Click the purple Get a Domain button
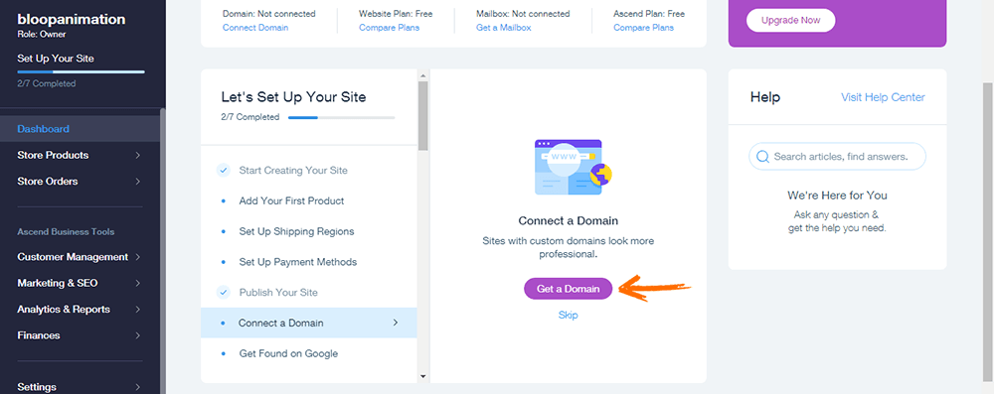This screenshot has height=394, width=994. (x=568, y=288)
